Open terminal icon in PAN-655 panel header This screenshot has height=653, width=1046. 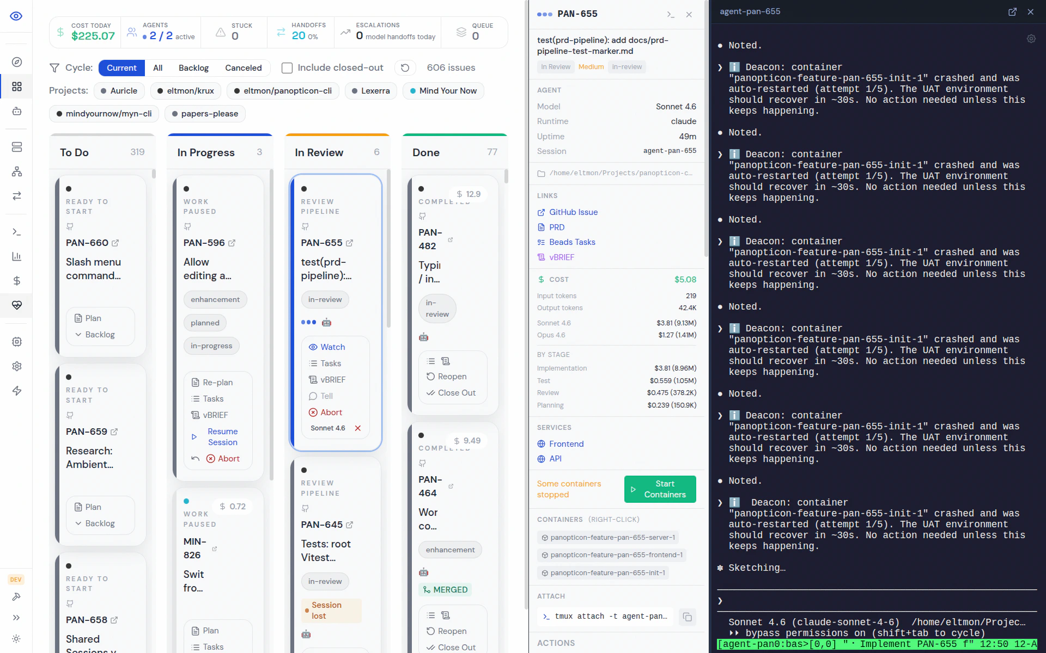point(671,15)
